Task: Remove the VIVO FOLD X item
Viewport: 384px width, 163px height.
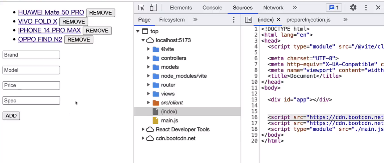Action: tap(73, 22)
